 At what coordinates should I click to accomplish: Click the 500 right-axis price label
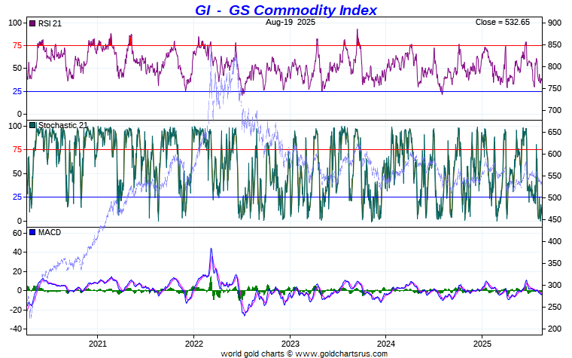click(554, 197)
